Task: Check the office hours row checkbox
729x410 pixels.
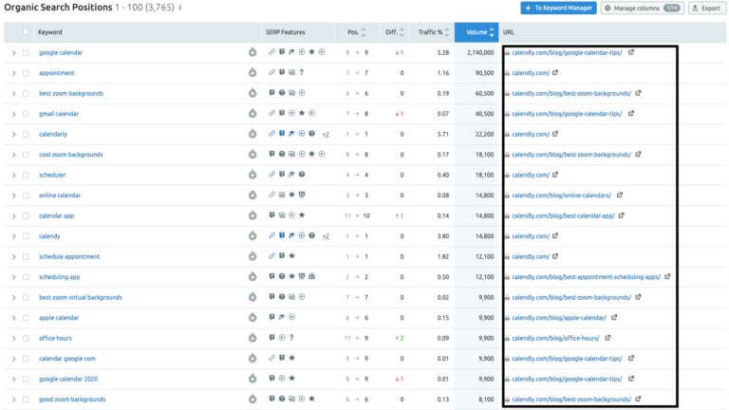Action: click(x=26, y=339)
